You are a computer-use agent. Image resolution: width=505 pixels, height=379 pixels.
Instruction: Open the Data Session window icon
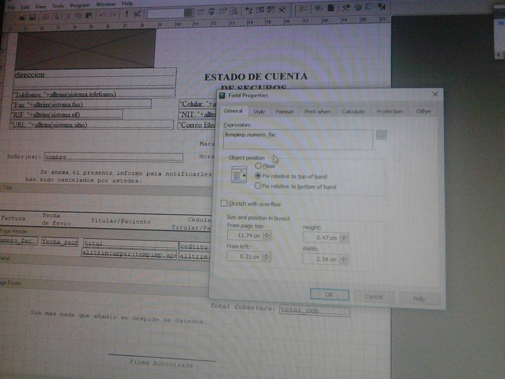(x=211, y=12)
